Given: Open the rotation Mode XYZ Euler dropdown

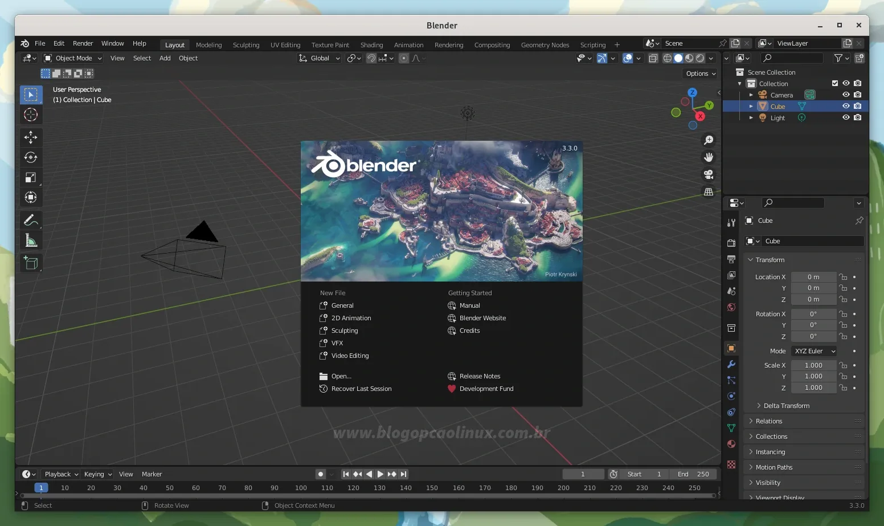Looking at the screenshot, I should tap(814, 351).
